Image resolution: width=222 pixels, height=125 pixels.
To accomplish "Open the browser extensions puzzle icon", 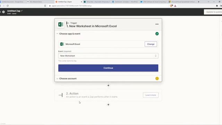I will coord(217,6).
